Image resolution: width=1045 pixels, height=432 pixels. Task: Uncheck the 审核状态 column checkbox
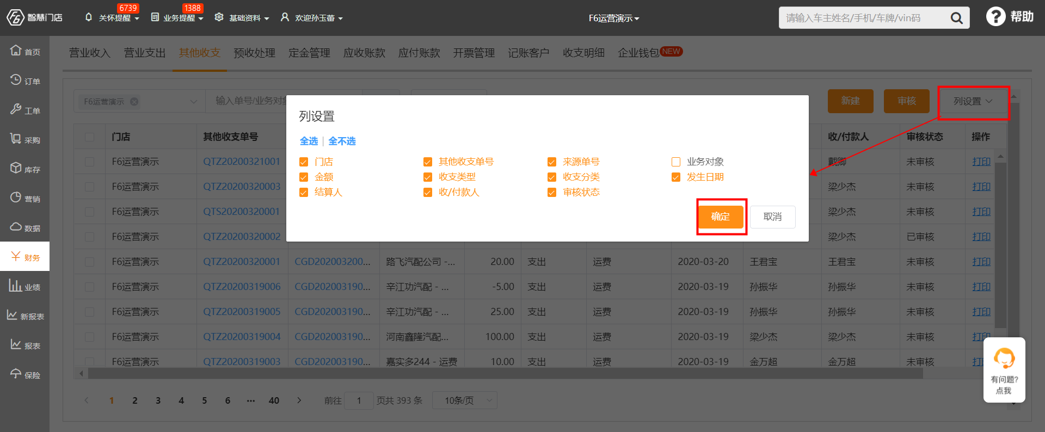tap(552, 193)
